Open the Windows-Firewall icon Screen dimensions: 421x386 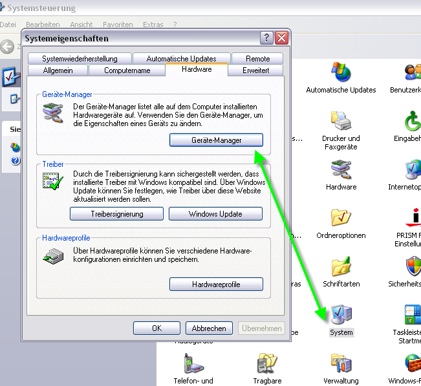pos(413,363)
